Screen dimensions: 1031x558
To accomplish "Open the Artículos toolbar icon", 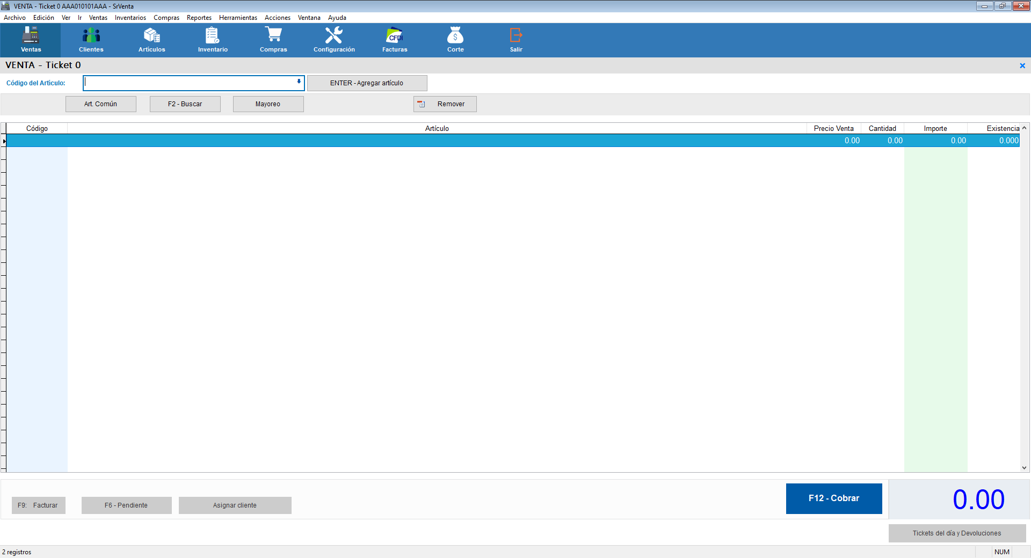I will [x=152, y=40].
